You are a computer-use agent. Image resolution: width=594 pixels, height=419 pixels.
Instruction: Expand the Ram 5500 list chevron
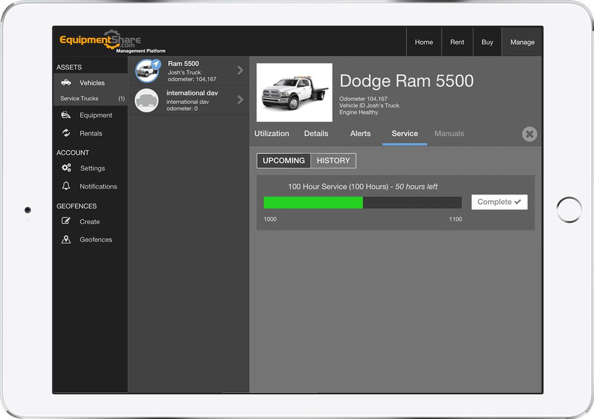(x=241, y=70)
